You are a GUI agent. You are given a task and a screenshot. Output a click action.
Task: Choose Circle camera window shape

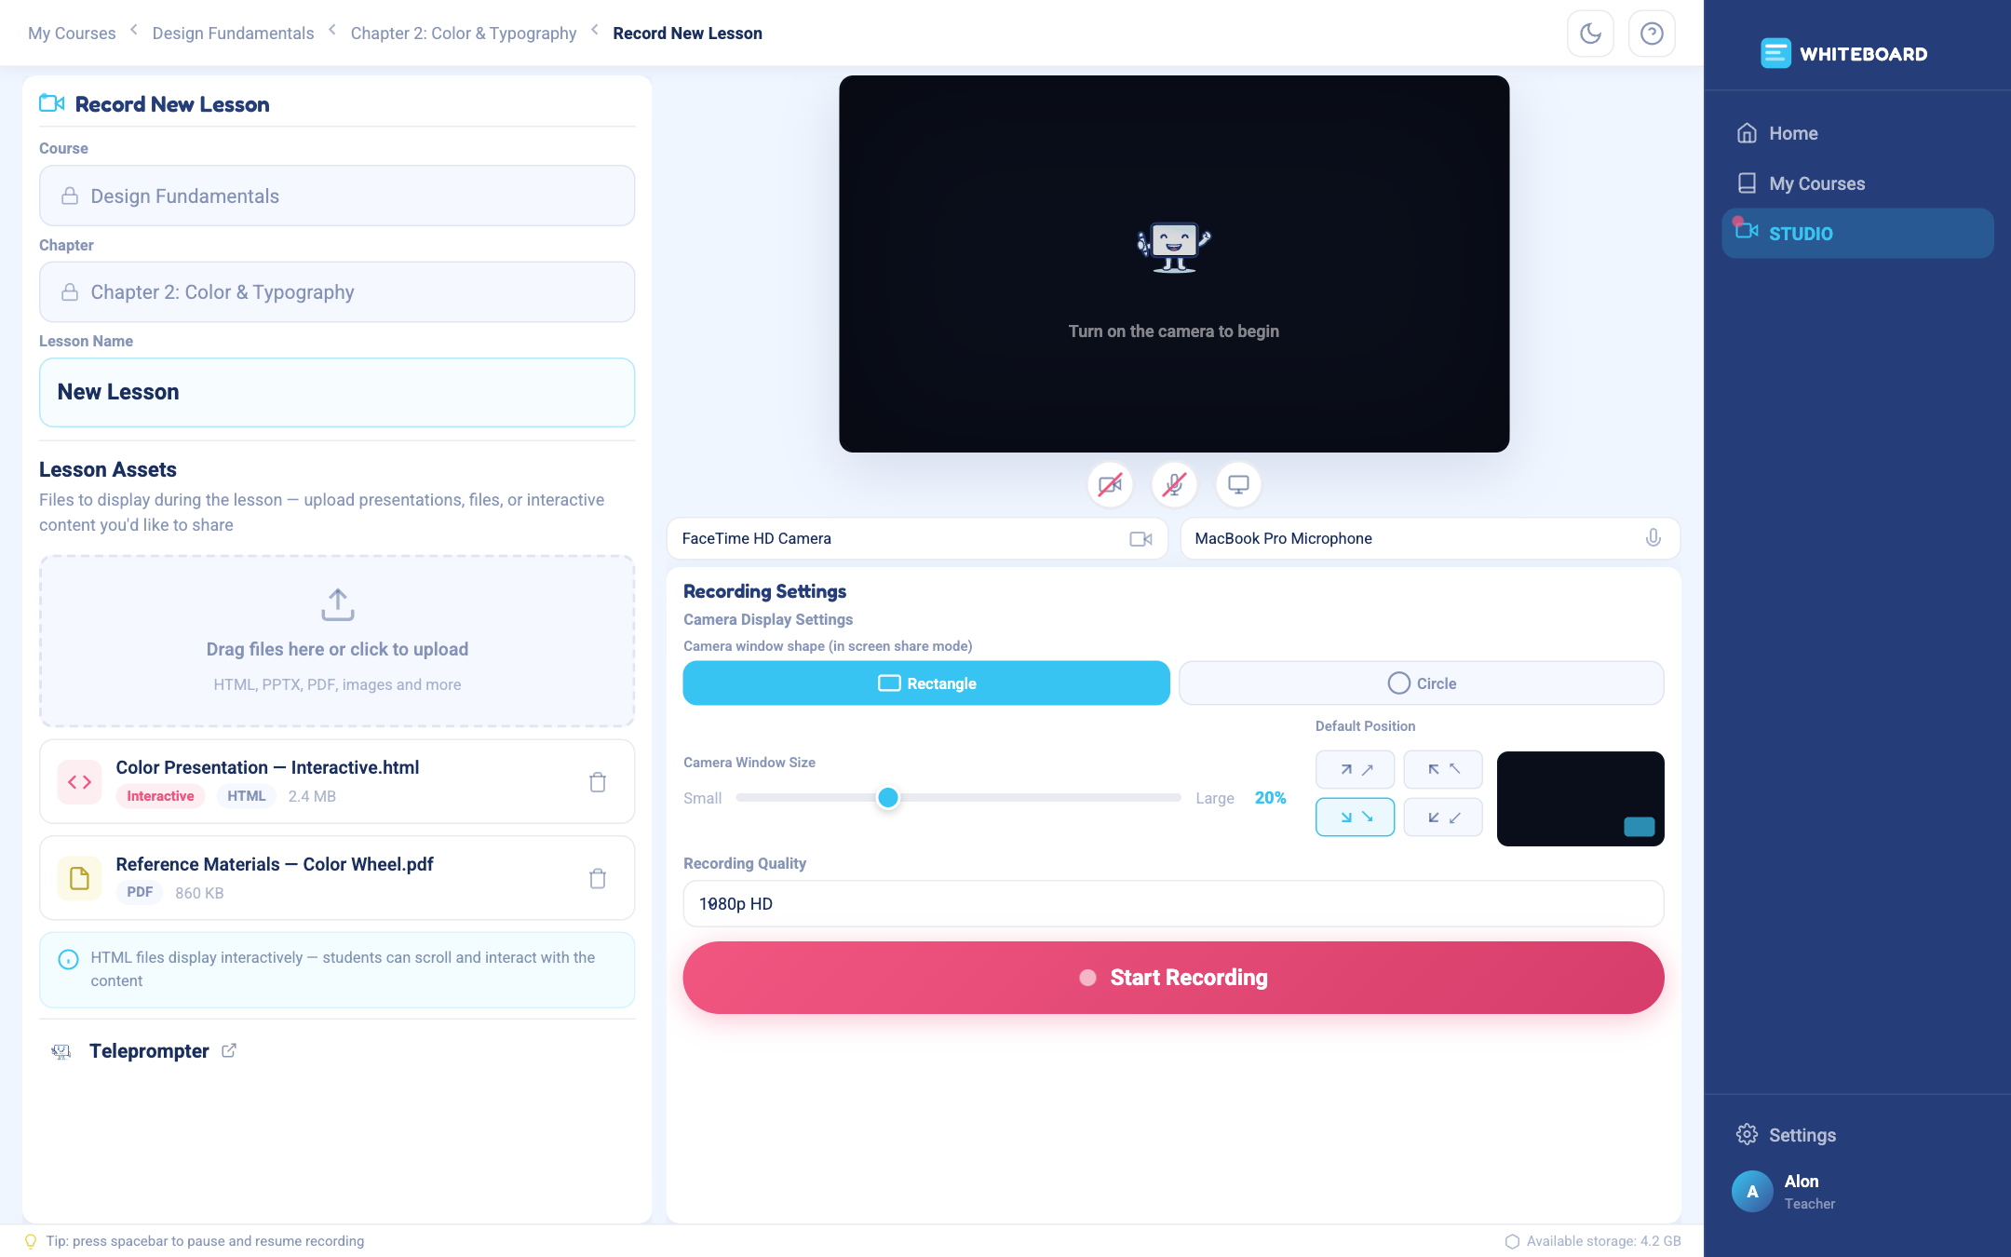1421,683
